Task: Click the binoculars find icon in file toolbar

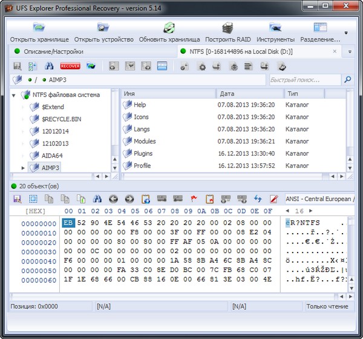Action: pos(48,65)
